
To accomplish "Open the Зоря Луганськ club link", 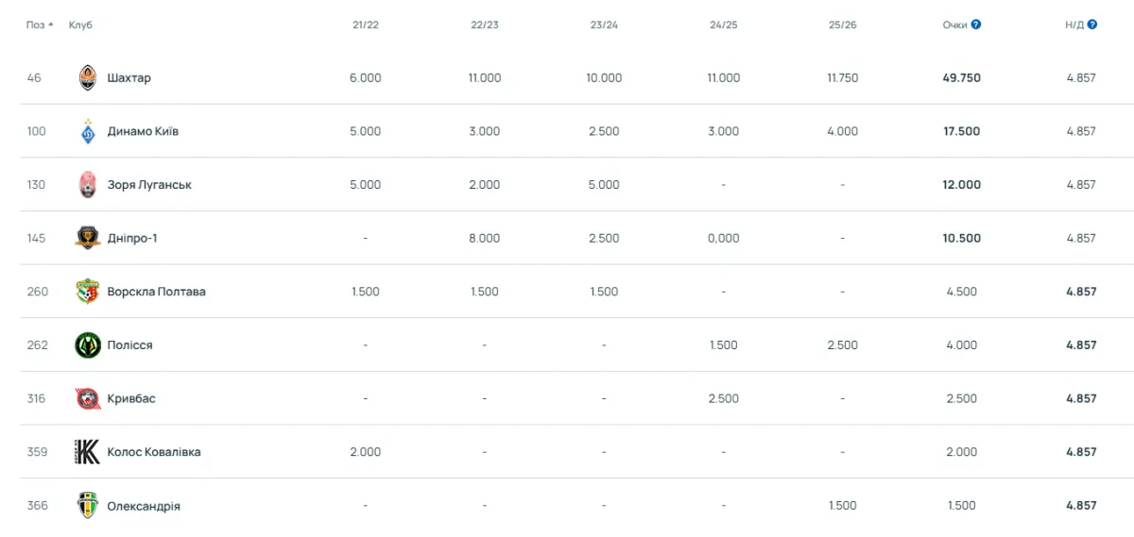I will 149,185.
